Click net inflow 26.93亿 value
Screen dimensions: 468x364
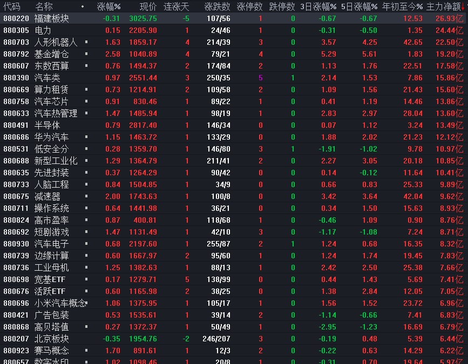tap(449, 18)
